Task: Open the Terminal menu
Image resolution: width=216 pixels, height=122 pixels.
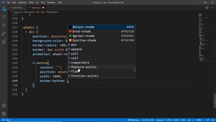Action: click(51, 2)
